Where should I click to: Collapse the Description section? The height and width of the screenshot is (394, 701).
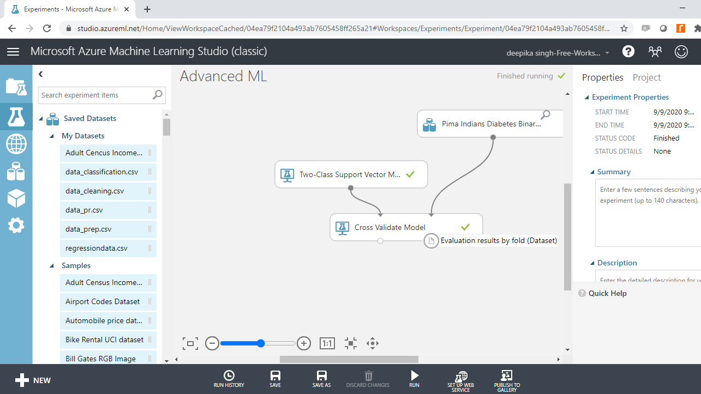point(592,263)
